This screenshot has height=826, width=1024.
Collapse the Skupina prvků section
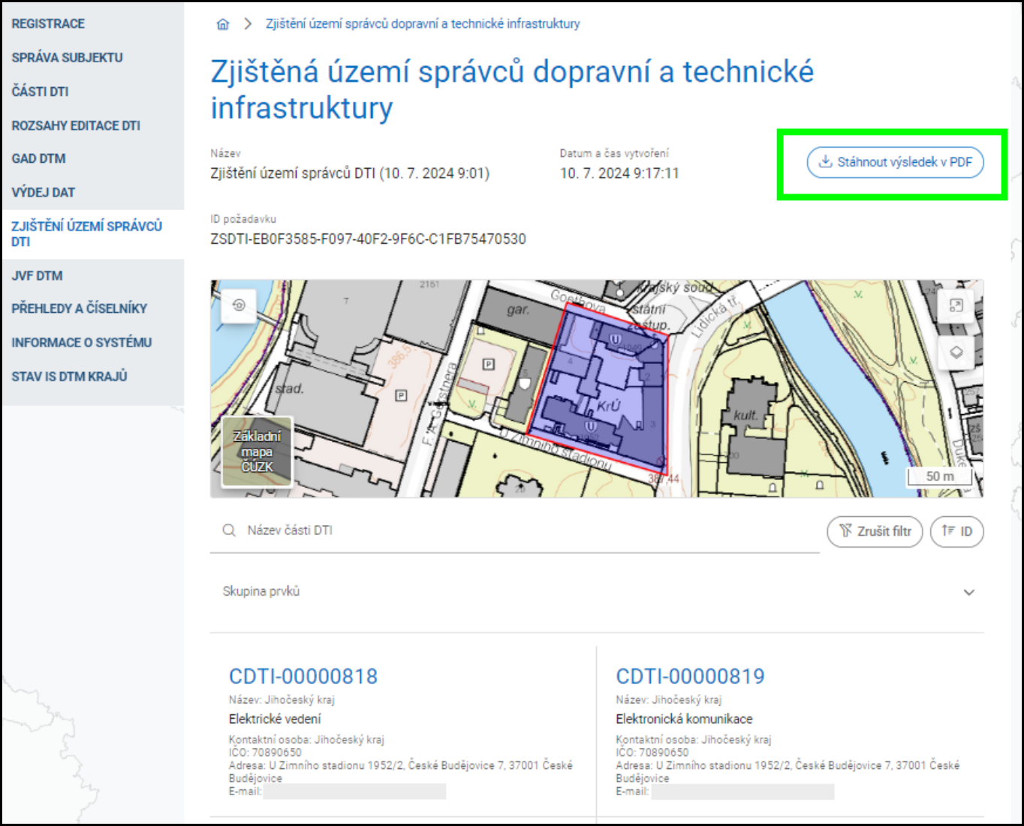(x=968, y=592)
